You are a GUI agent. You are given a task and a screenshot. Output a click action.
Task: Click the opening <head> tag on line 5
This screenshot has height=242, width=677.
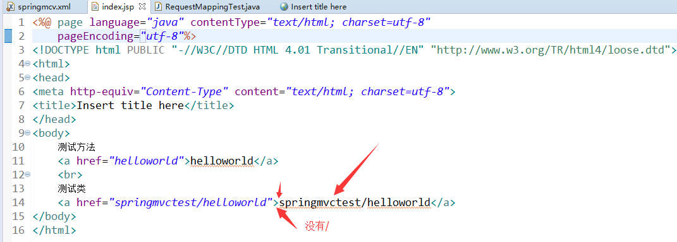(51, 78)
